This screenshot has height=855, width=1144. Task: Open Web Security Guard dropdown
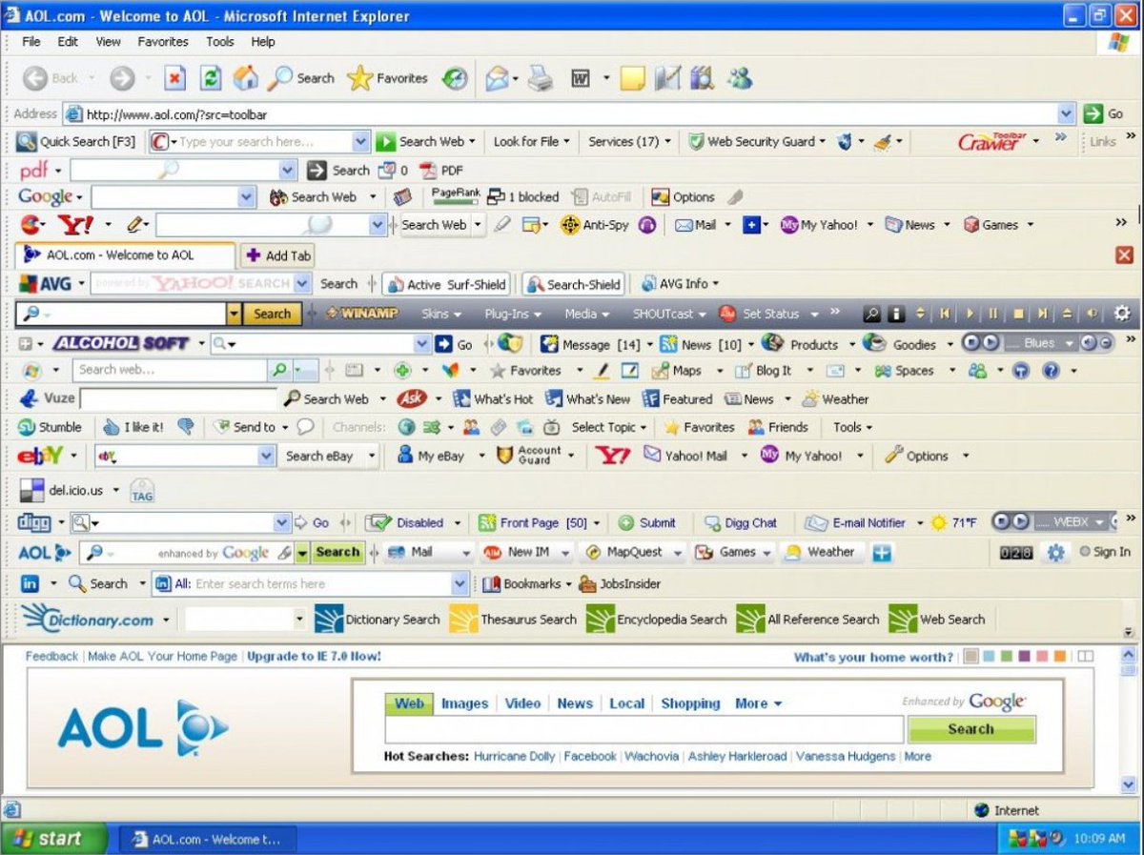click(x=758, y=141)
